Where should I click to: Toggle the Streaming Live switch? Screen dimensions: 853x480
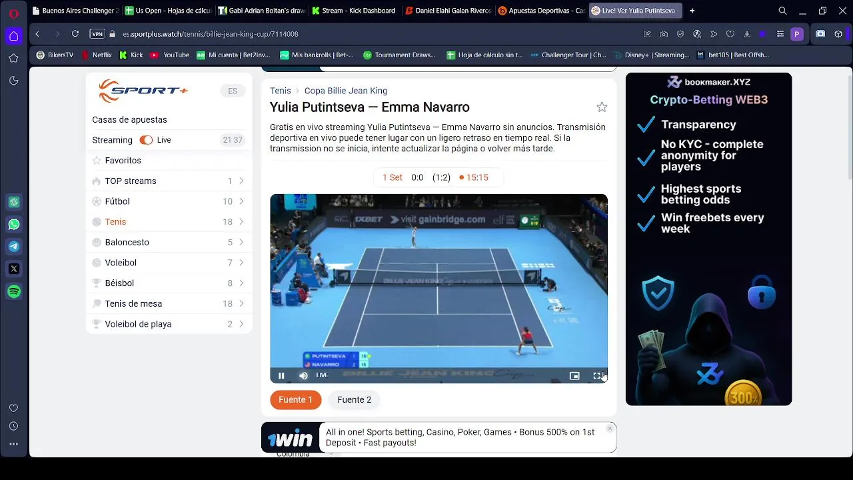click(146, 140)
